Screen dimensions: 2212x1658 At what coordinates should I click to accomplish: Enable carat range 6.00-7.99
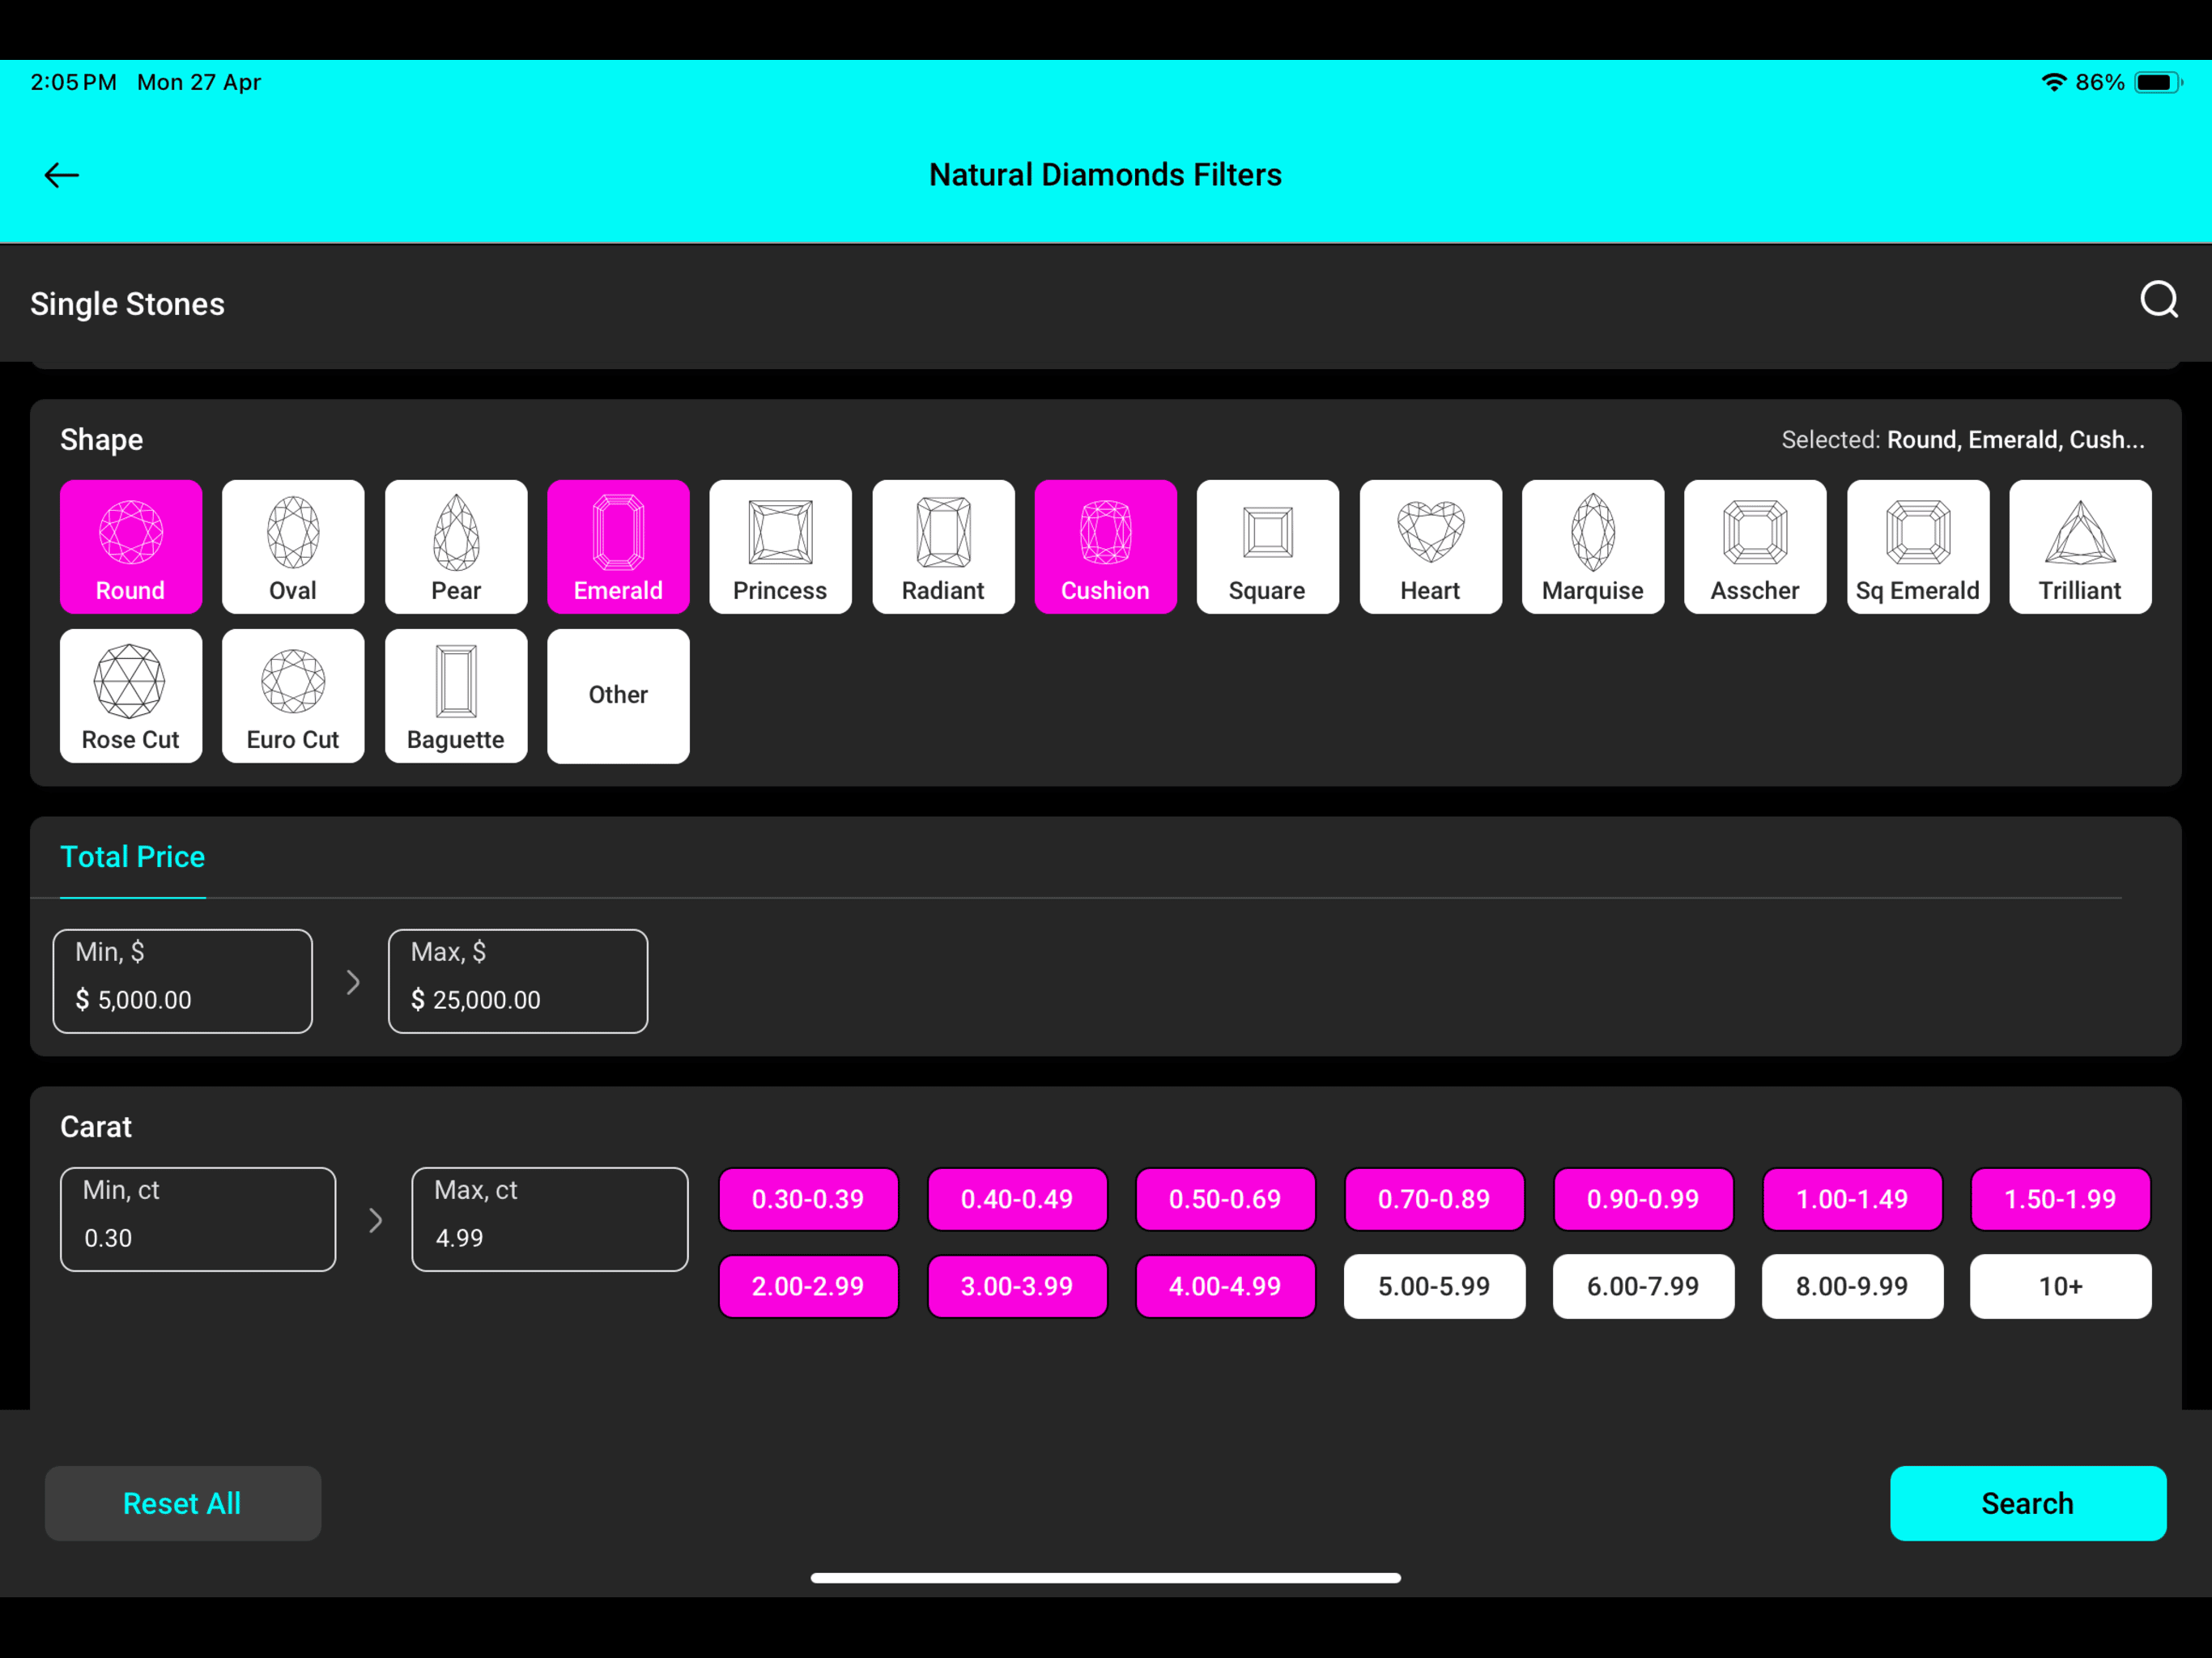pyautogui.click(x=1643, y=1286)
